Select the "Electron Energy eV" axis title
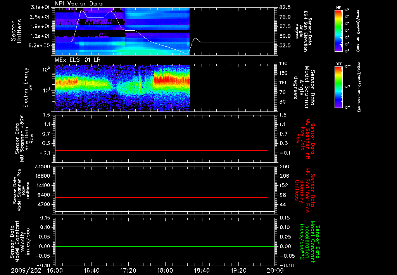397x275 pixels. click(28, 87)
